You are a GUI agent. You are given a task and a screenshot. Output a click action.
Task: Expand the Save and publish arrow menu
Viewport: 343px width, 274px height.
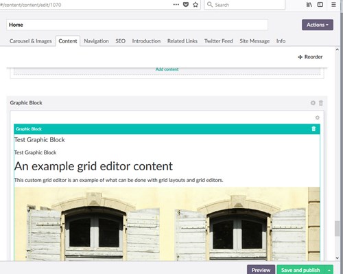[x=329, y=270]
